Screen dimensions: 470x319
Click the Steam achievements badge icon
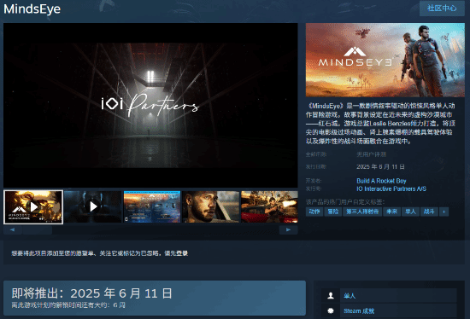[x=331, y=311]
